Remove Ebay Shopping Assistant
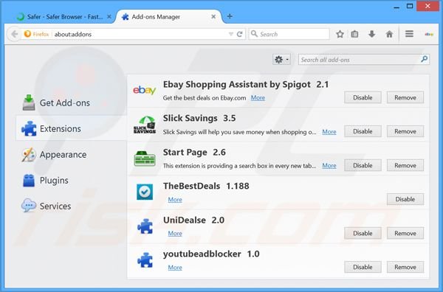This screenshot has width=443, height=292. 405,97
